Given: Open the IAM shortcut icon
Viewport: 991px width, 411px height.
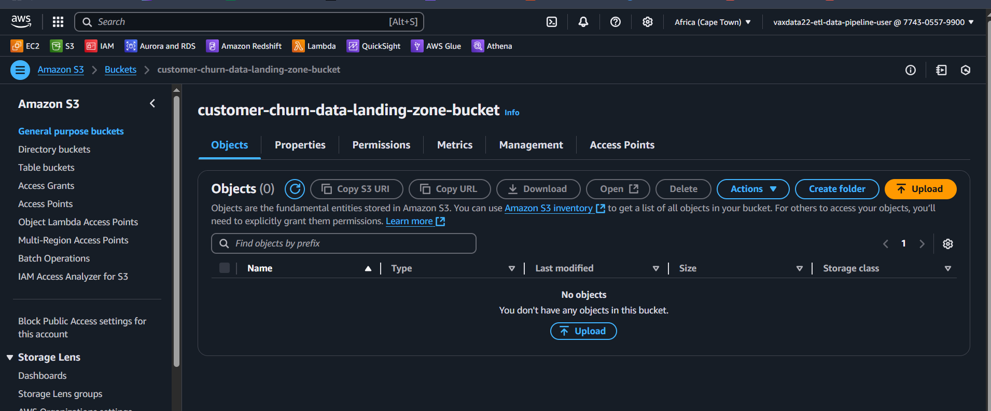Looking at the screenshot, I should pos(91,46).
